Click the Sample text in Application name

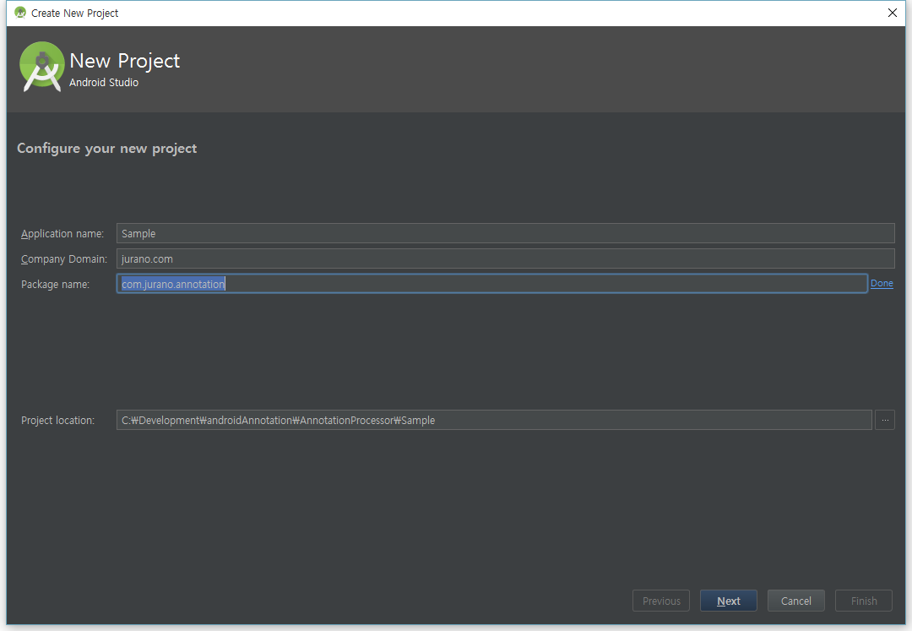pyautogui.click(x=138, y=233)
